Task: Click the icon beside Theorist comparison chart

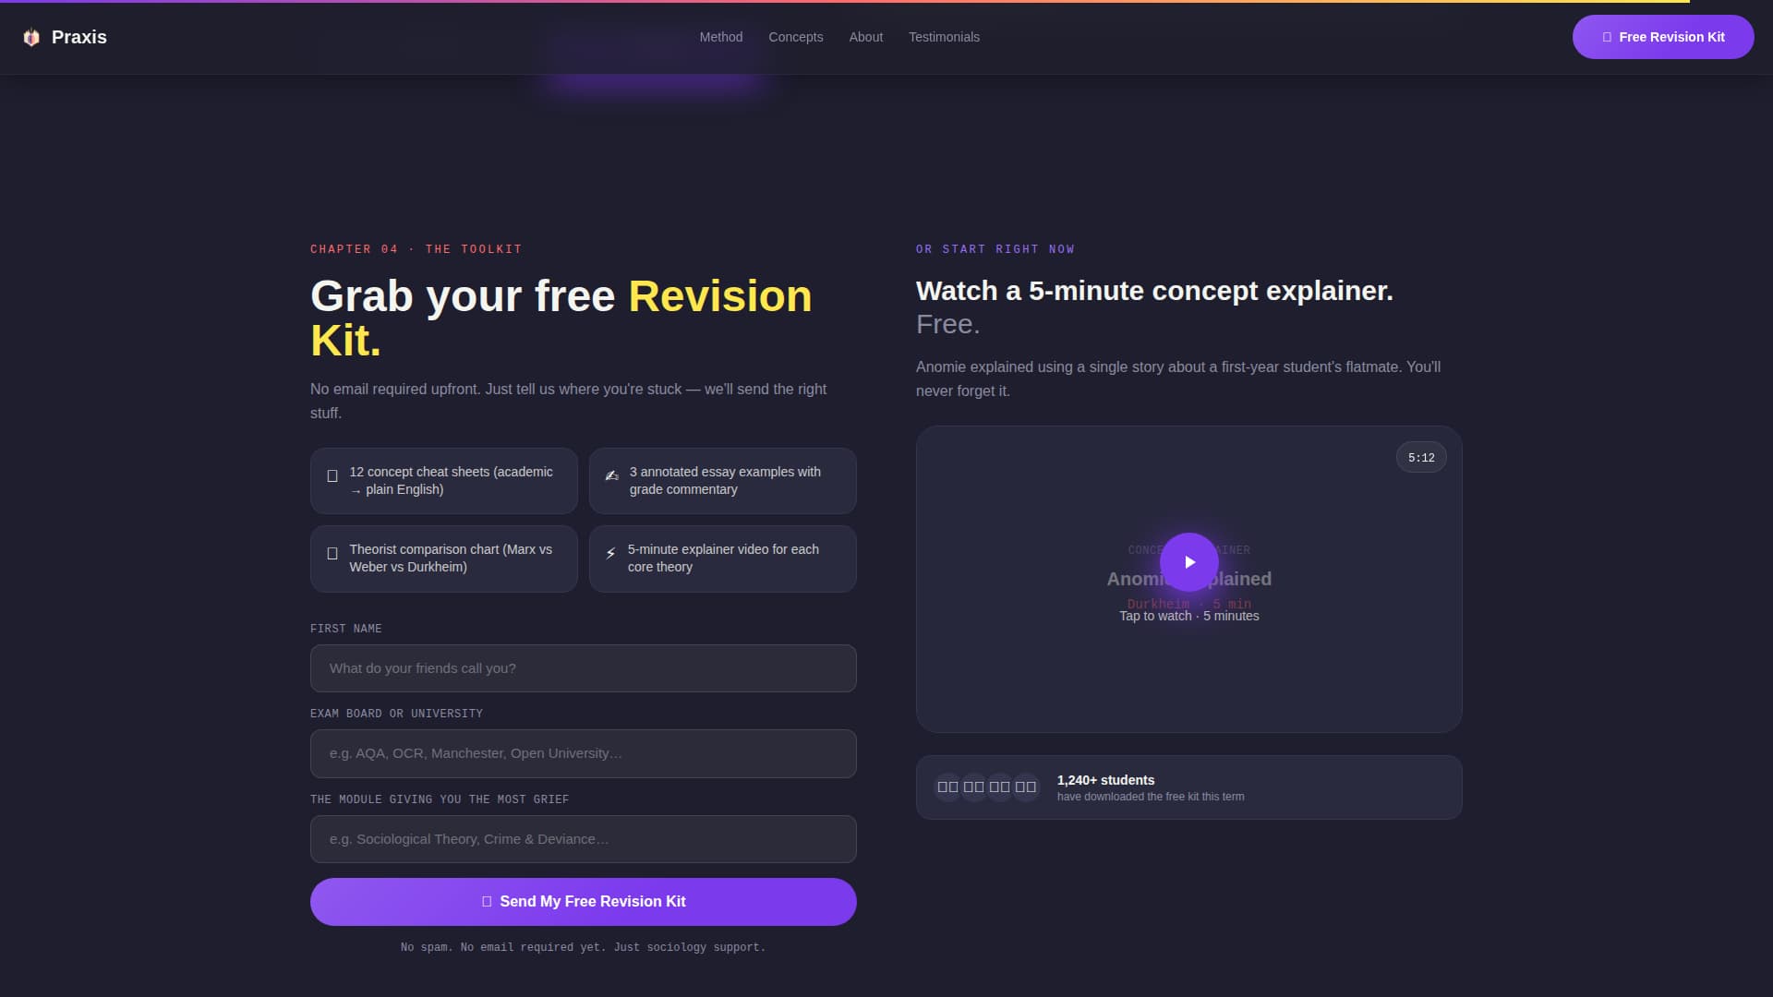Action: click(332, 554)
